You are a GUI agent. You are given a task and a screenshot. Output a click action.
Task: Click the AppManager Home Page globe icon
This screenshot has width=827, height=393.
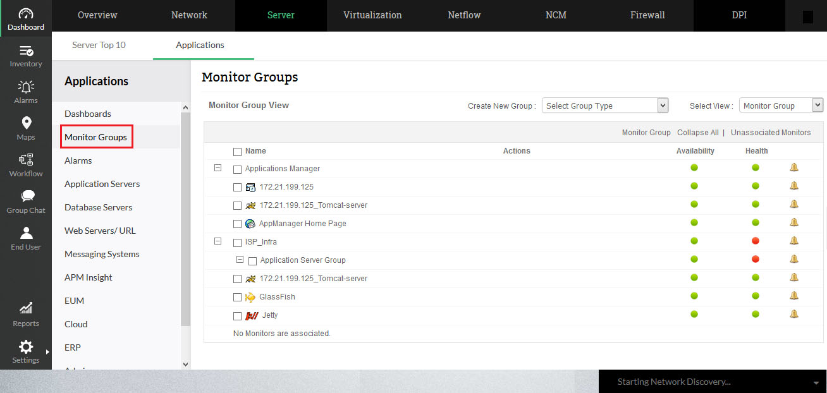250,224
